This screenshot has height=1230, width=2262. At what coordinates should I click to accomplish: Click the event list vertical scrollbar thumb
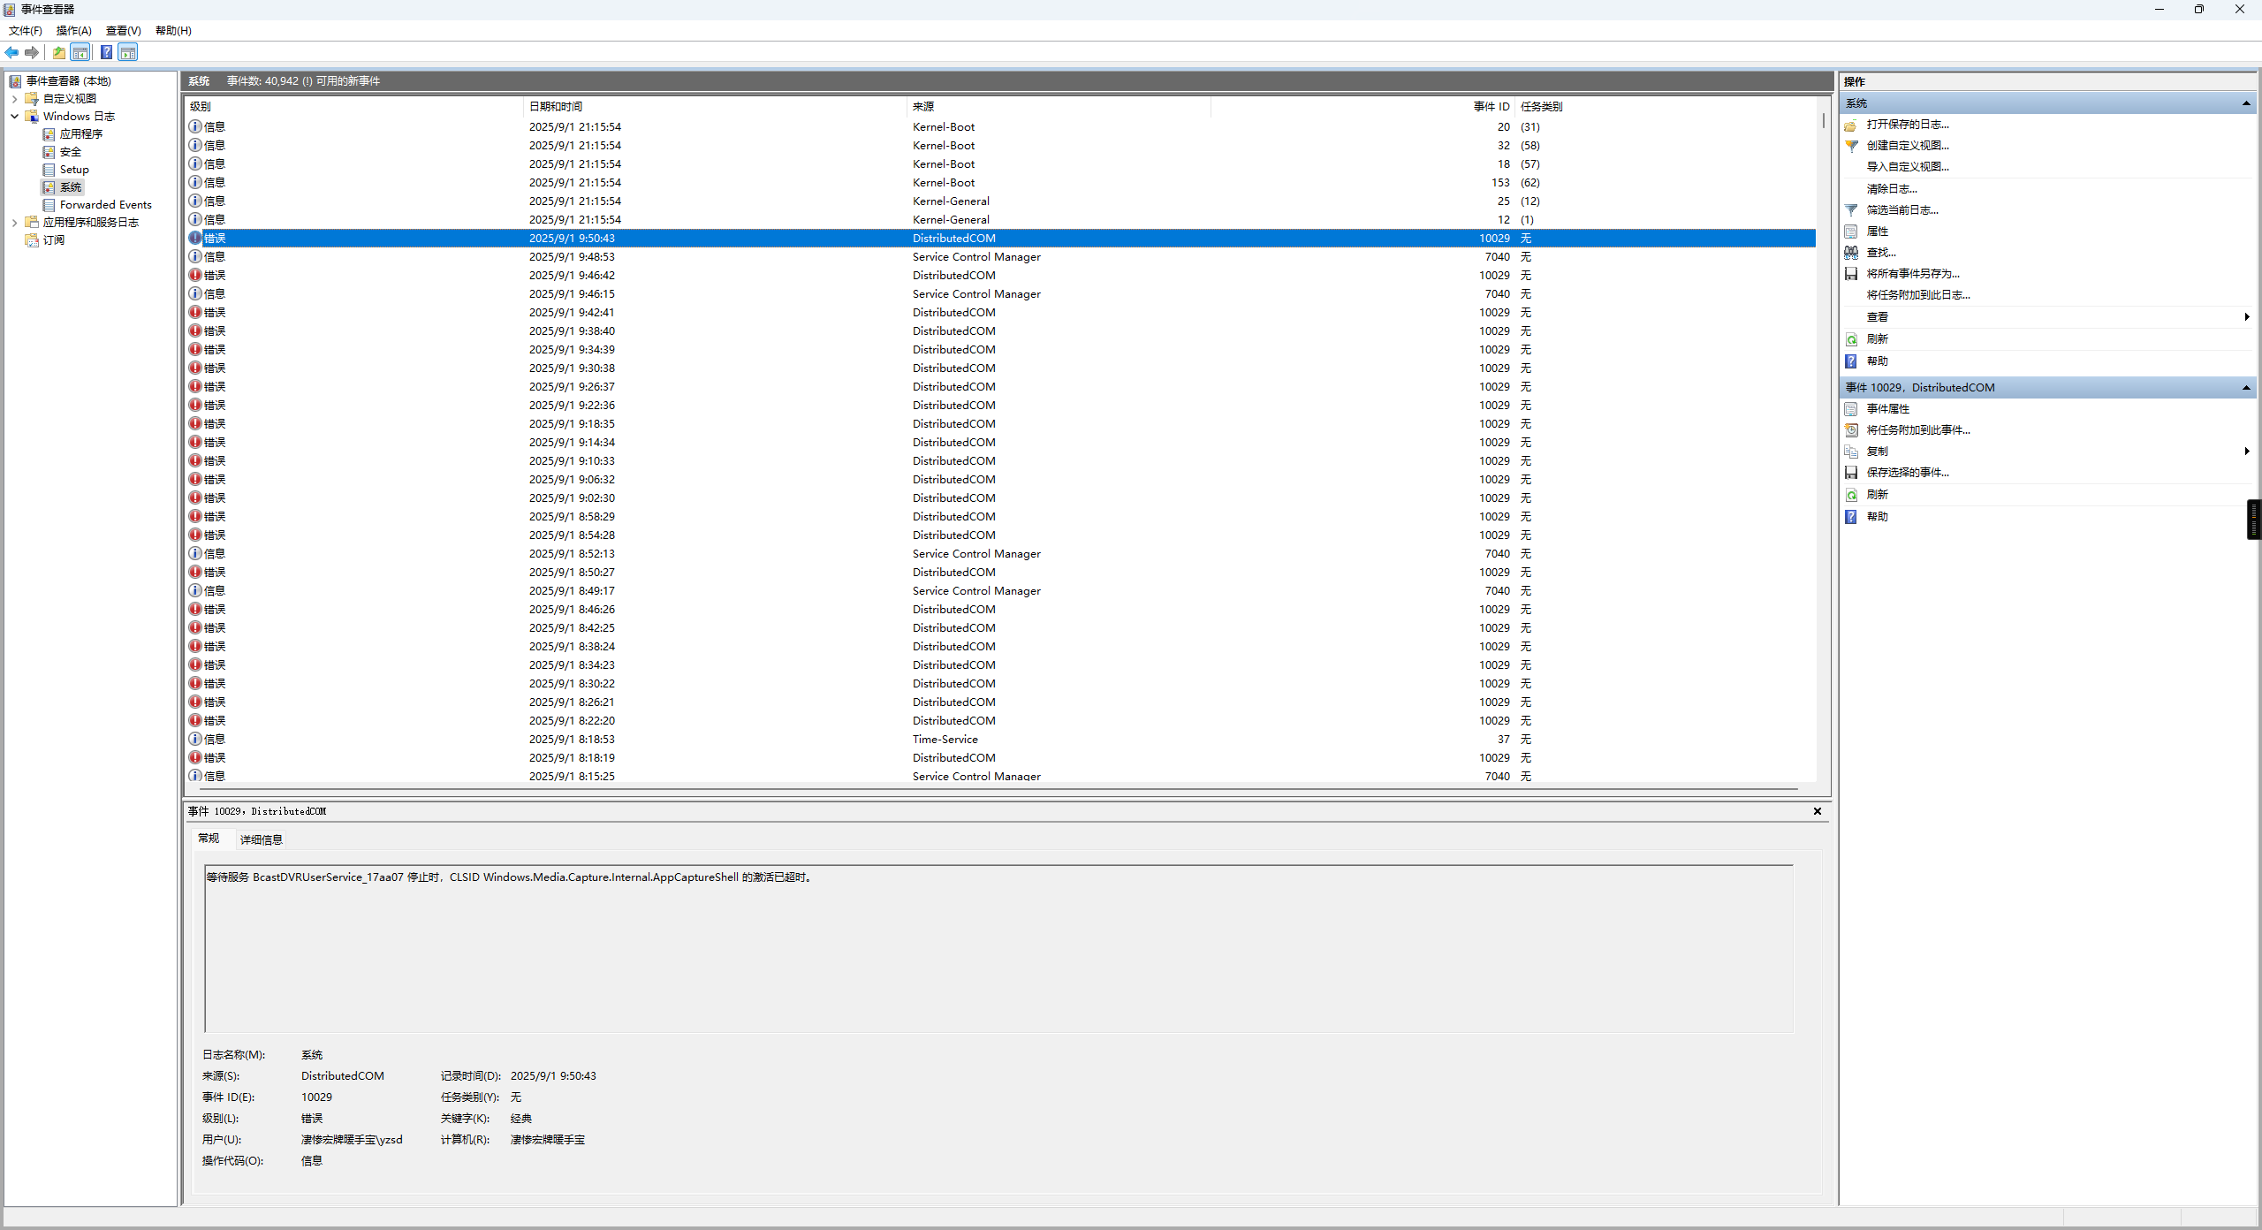1823,120
